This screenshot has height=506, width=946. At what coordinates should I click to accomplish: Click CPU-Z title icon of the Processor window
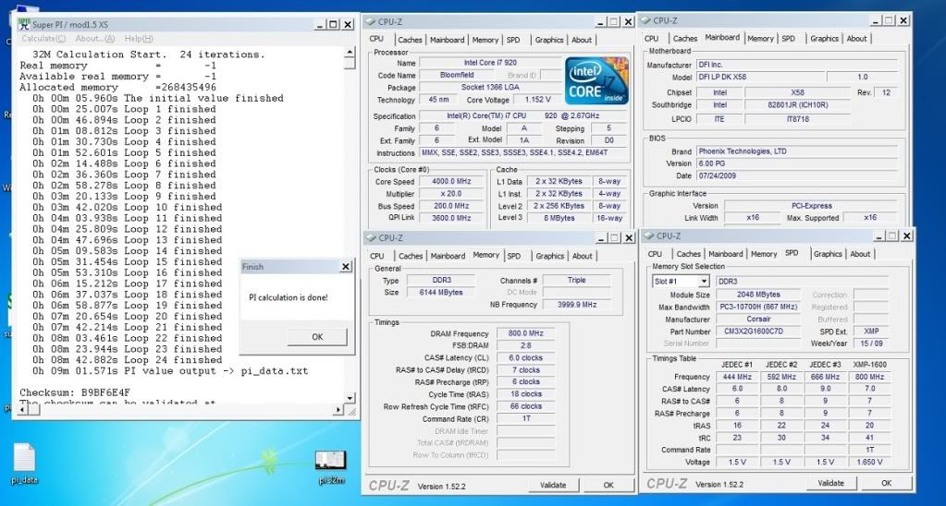(371, 21)
